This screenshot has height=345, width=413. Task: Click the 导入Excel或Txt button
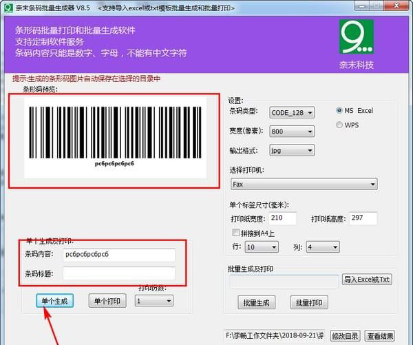(367, 280)
